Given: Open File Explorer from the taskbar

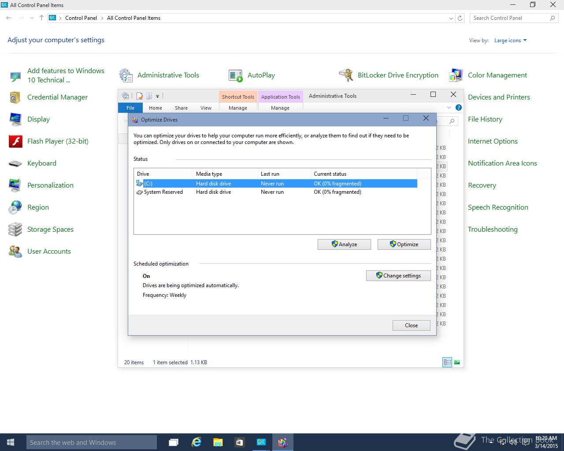Looking at the screenshot, I should click(218, 442).
